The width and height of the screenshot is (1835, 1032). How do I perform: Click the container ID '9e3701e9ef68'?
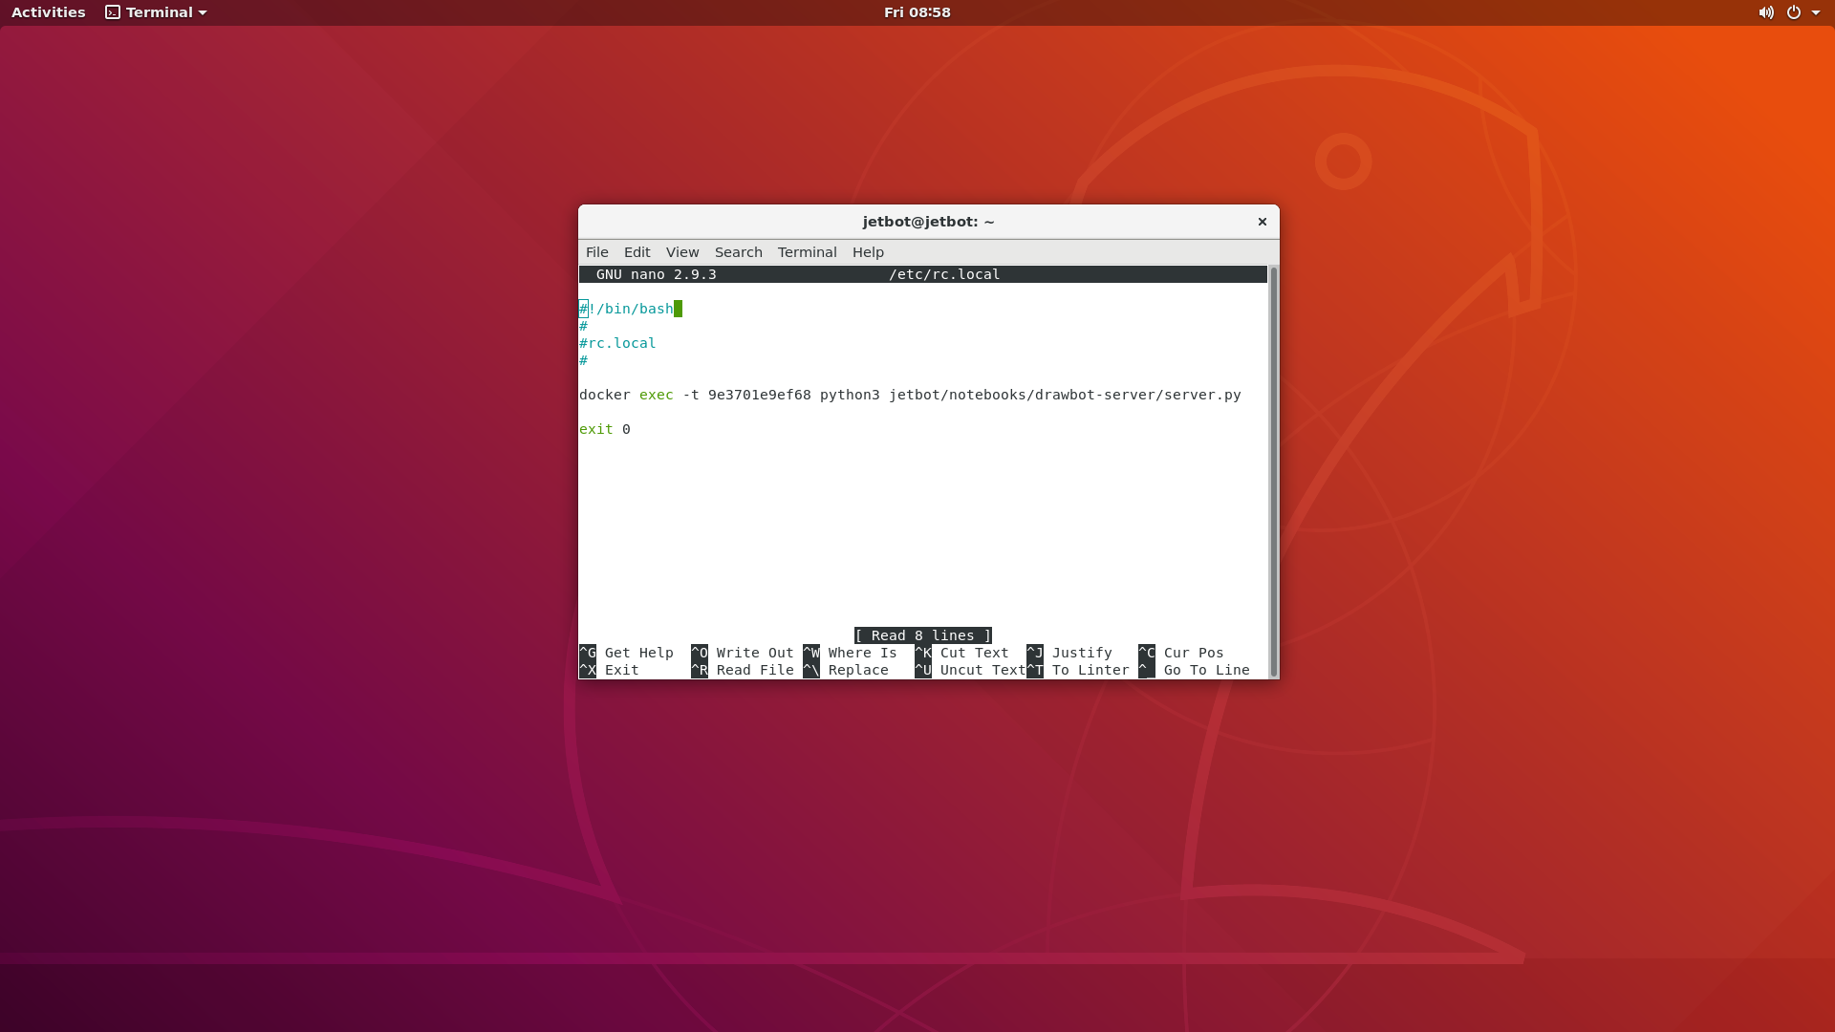coord(759,395)
